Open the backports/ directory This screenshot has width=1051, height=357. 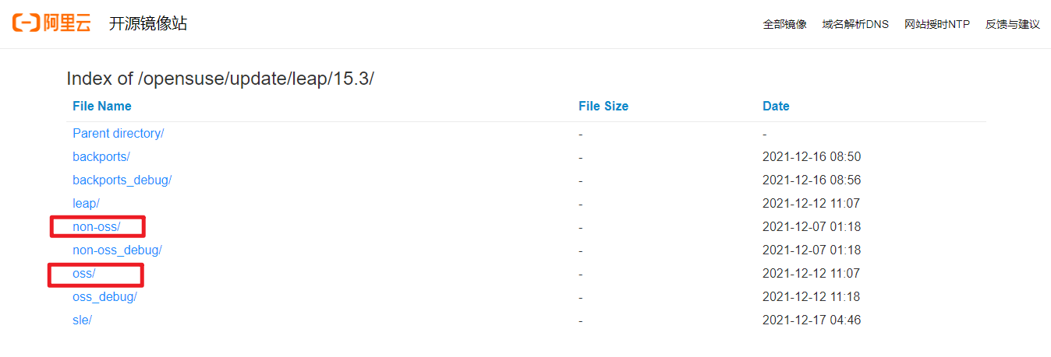(101, 156)
